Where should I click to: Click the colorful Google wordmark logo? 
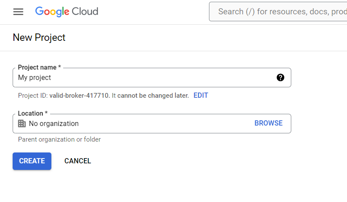[51, 12]
